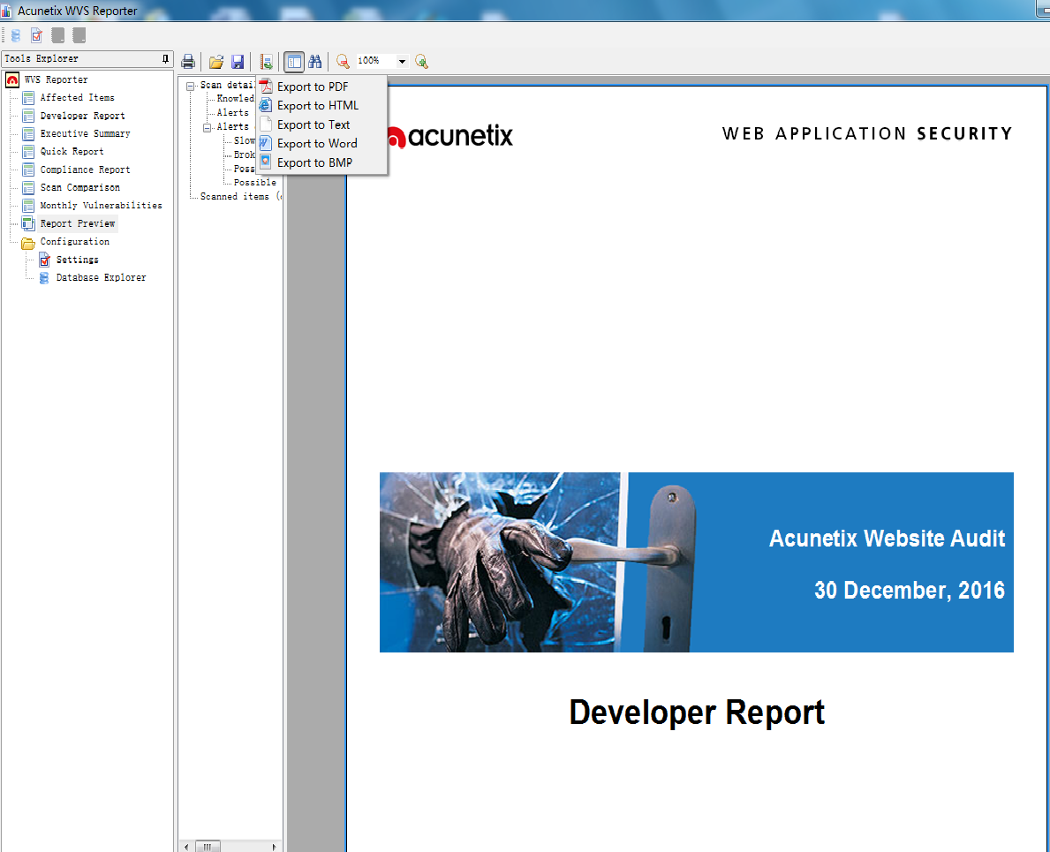
Task: Open the zoom percentage dropdown arrow
Action: [x=402, y=61]
